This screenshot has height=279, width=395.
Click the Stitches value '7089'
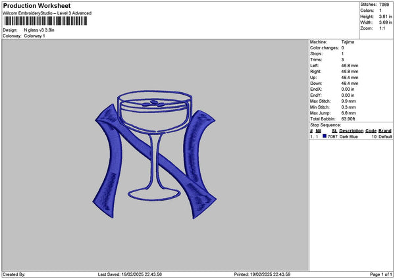tap(384, 5)
